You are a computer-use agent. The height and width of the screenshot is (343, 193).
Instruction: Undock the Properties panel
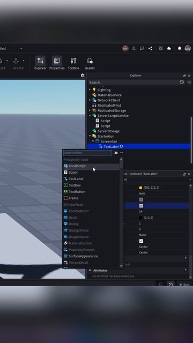tap(184, 174)
